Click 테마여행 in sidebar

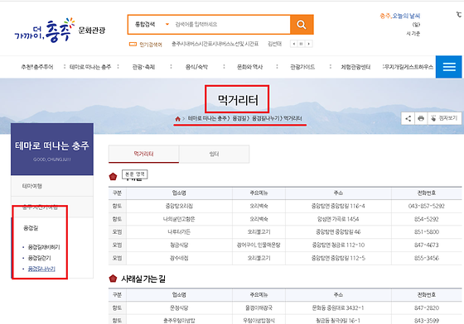(x=32, y=186)
